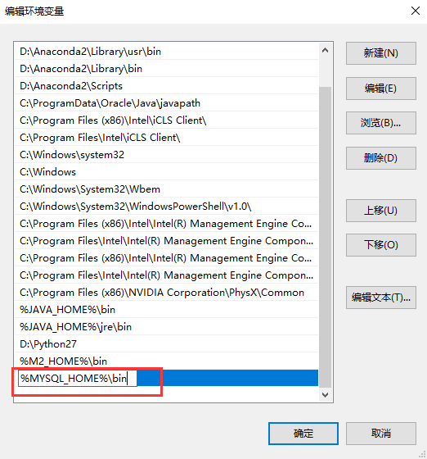Click the 编辑(E) button
This screenshot has width=427, height=459.
pos(381,89)
